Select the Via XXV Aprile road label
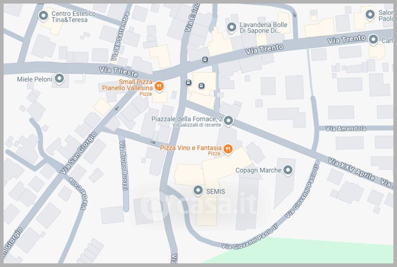This screenshot has height=267, width=397. tap(351, 169)
